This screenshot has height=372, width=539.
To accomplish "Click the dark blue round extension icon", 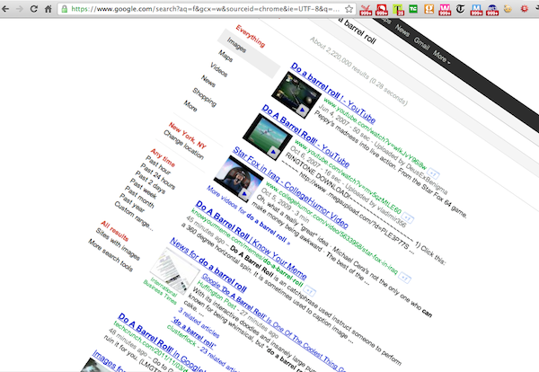I will [x=492, y=10].
